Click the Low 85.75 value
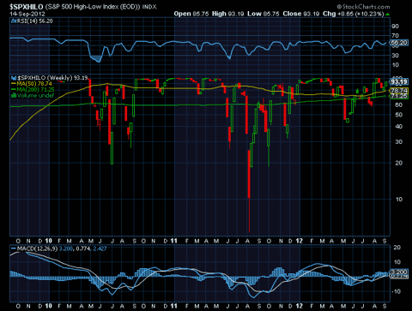 (264, 14)
